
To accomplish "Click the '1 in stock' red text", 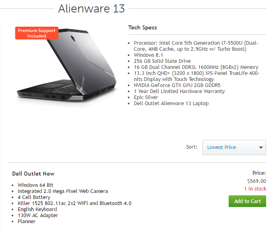I will click(x=255, y=188).
